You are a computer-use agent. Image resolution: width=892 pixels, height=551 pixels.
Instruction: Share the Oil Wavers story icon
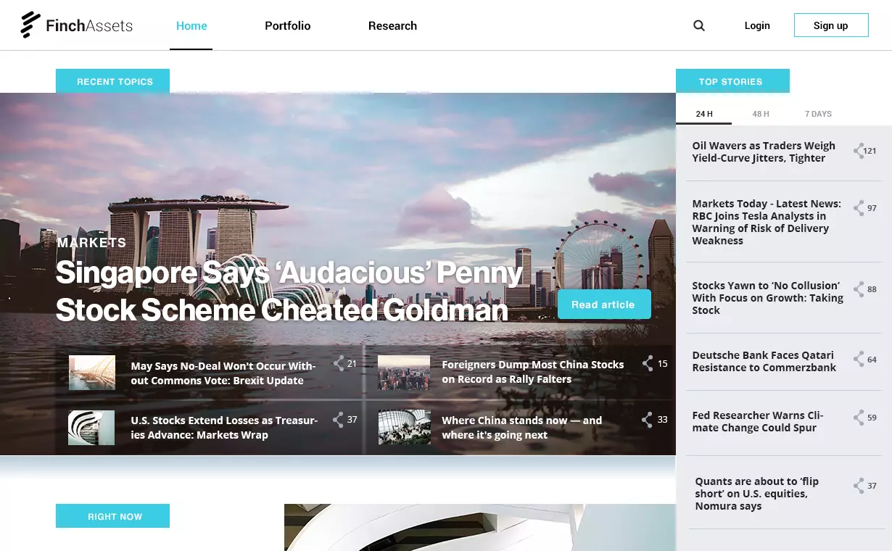859,151
